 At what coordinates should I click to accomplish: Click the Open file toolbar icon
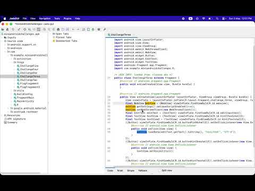pyautogui.click(x=3, y=29)
